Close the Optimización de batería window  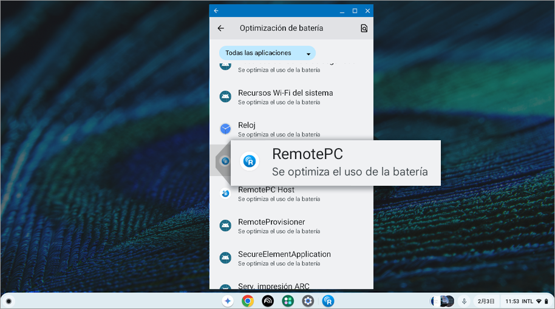(x=367, y=11)
